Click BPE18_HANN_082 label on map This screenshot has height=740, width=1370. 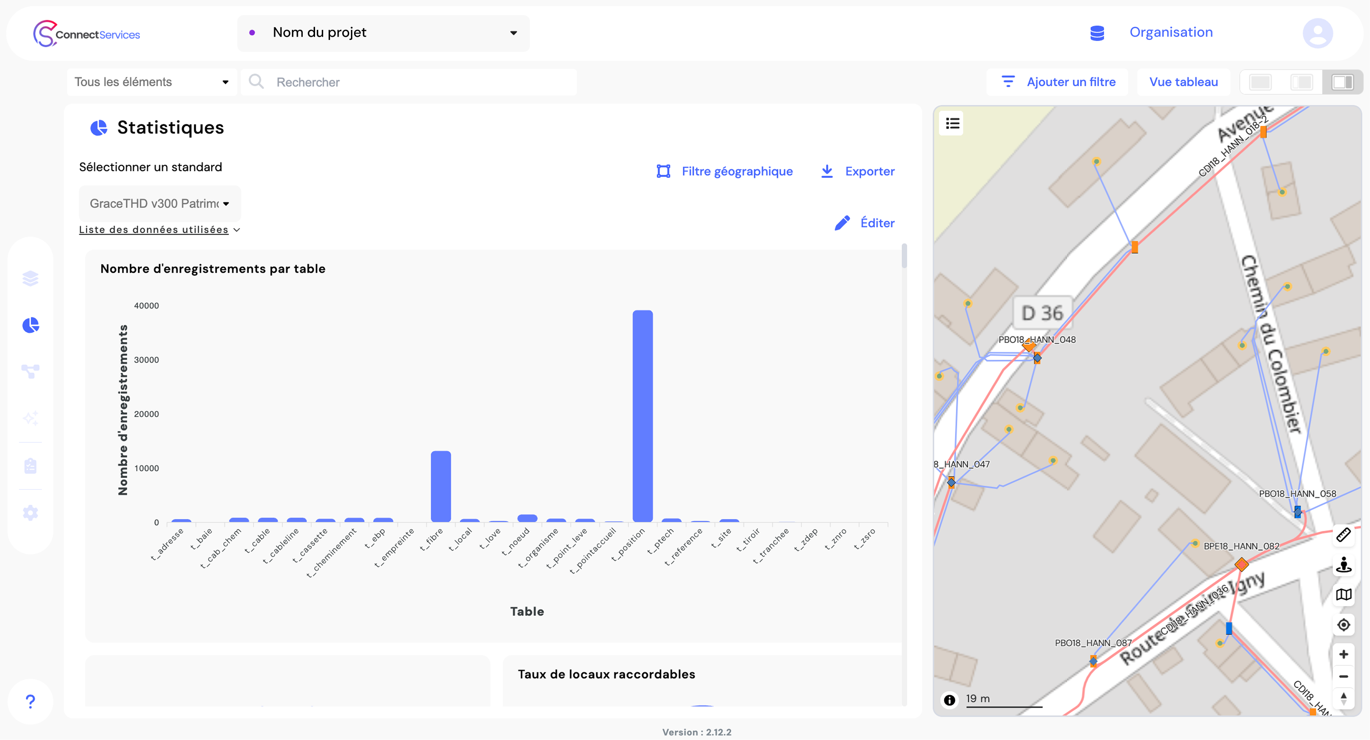click(1241, 547)
